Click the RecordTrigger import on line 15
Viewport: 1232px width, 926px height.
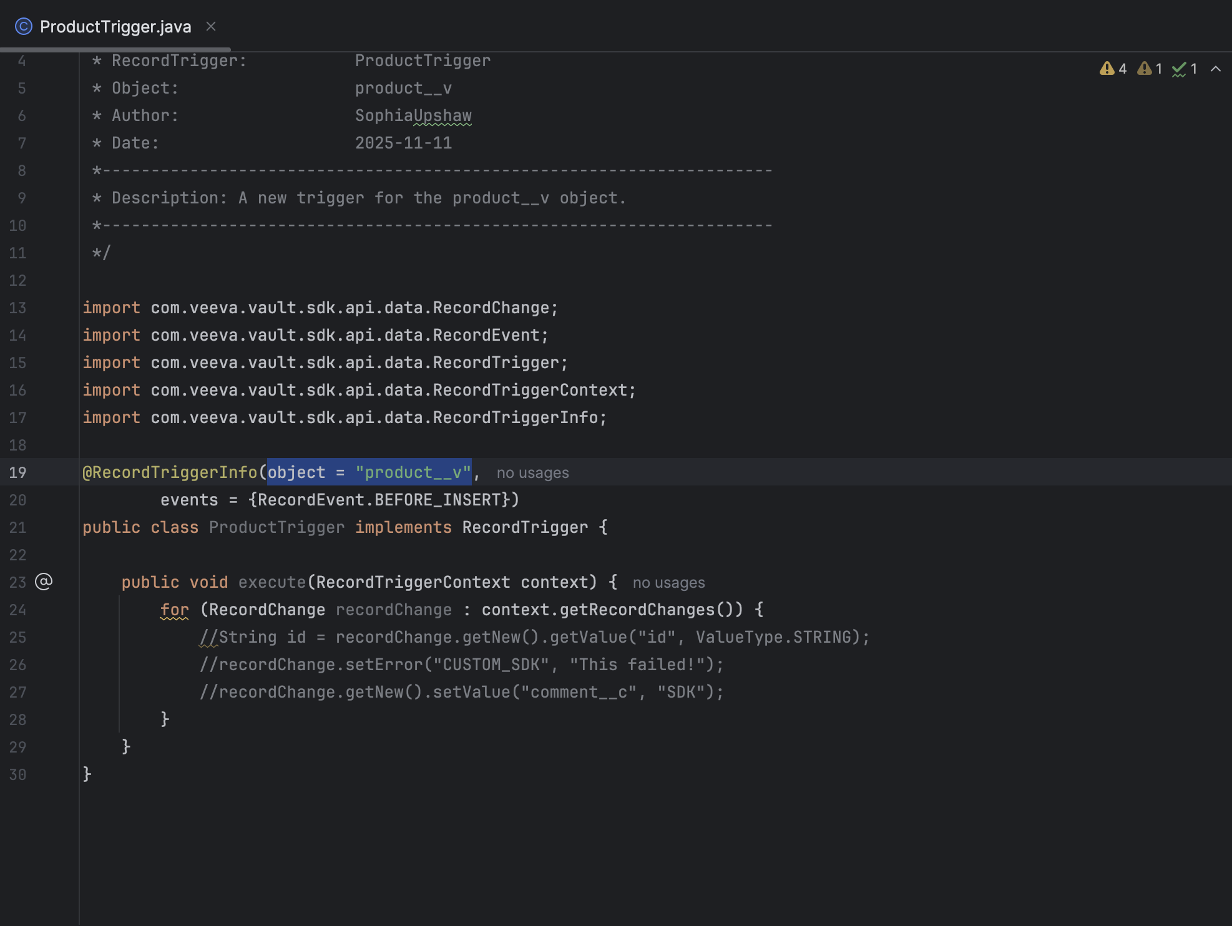(x=325, y=363)
